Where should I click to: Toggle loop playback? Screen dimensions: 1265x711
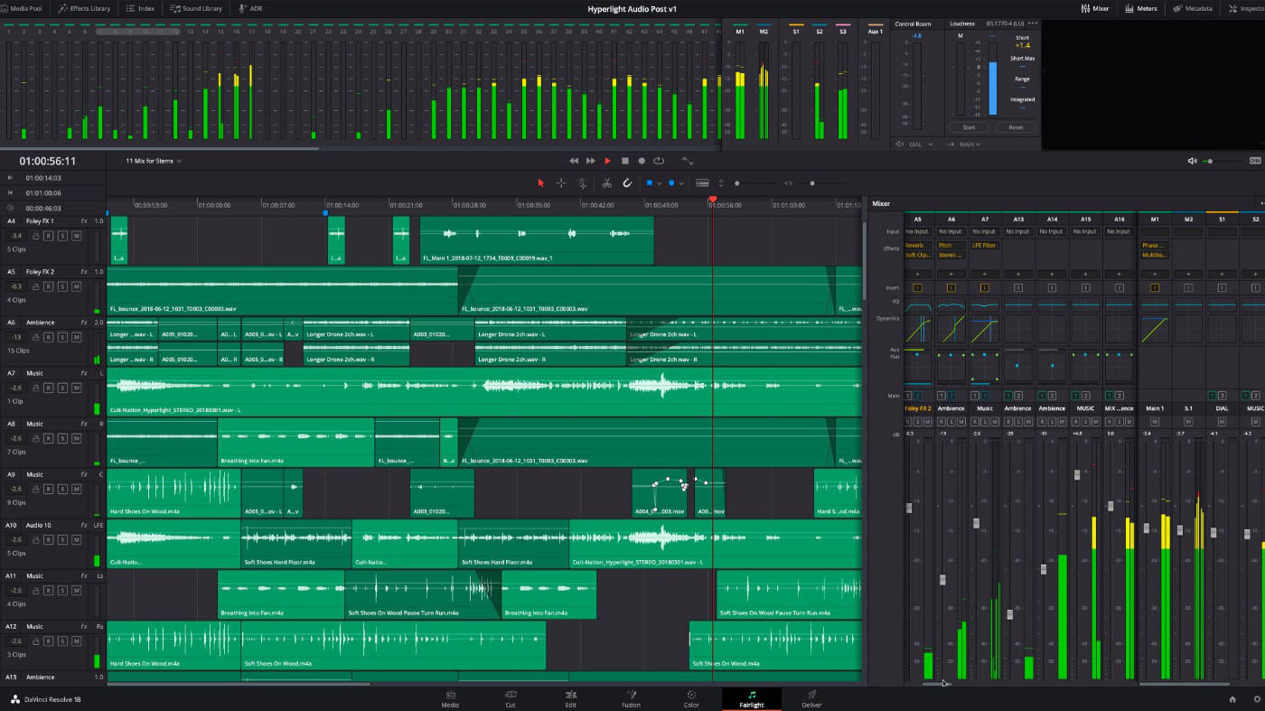pyautogui.click(x=659, y=161)
